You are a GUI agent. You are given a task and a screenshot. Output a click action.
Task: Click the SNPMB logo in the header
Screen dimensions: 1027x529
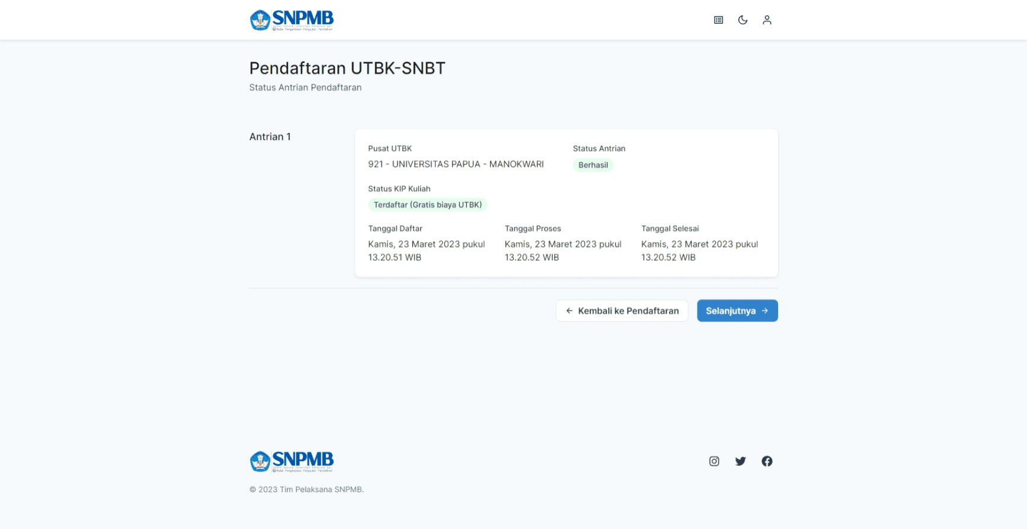pyautogui.click(x=292, y=20)
